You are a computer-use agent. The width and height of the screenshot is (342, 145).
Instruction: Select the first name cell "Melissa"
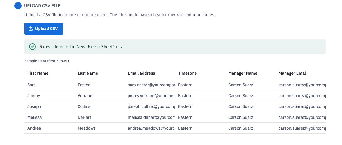tap(35, 117)
